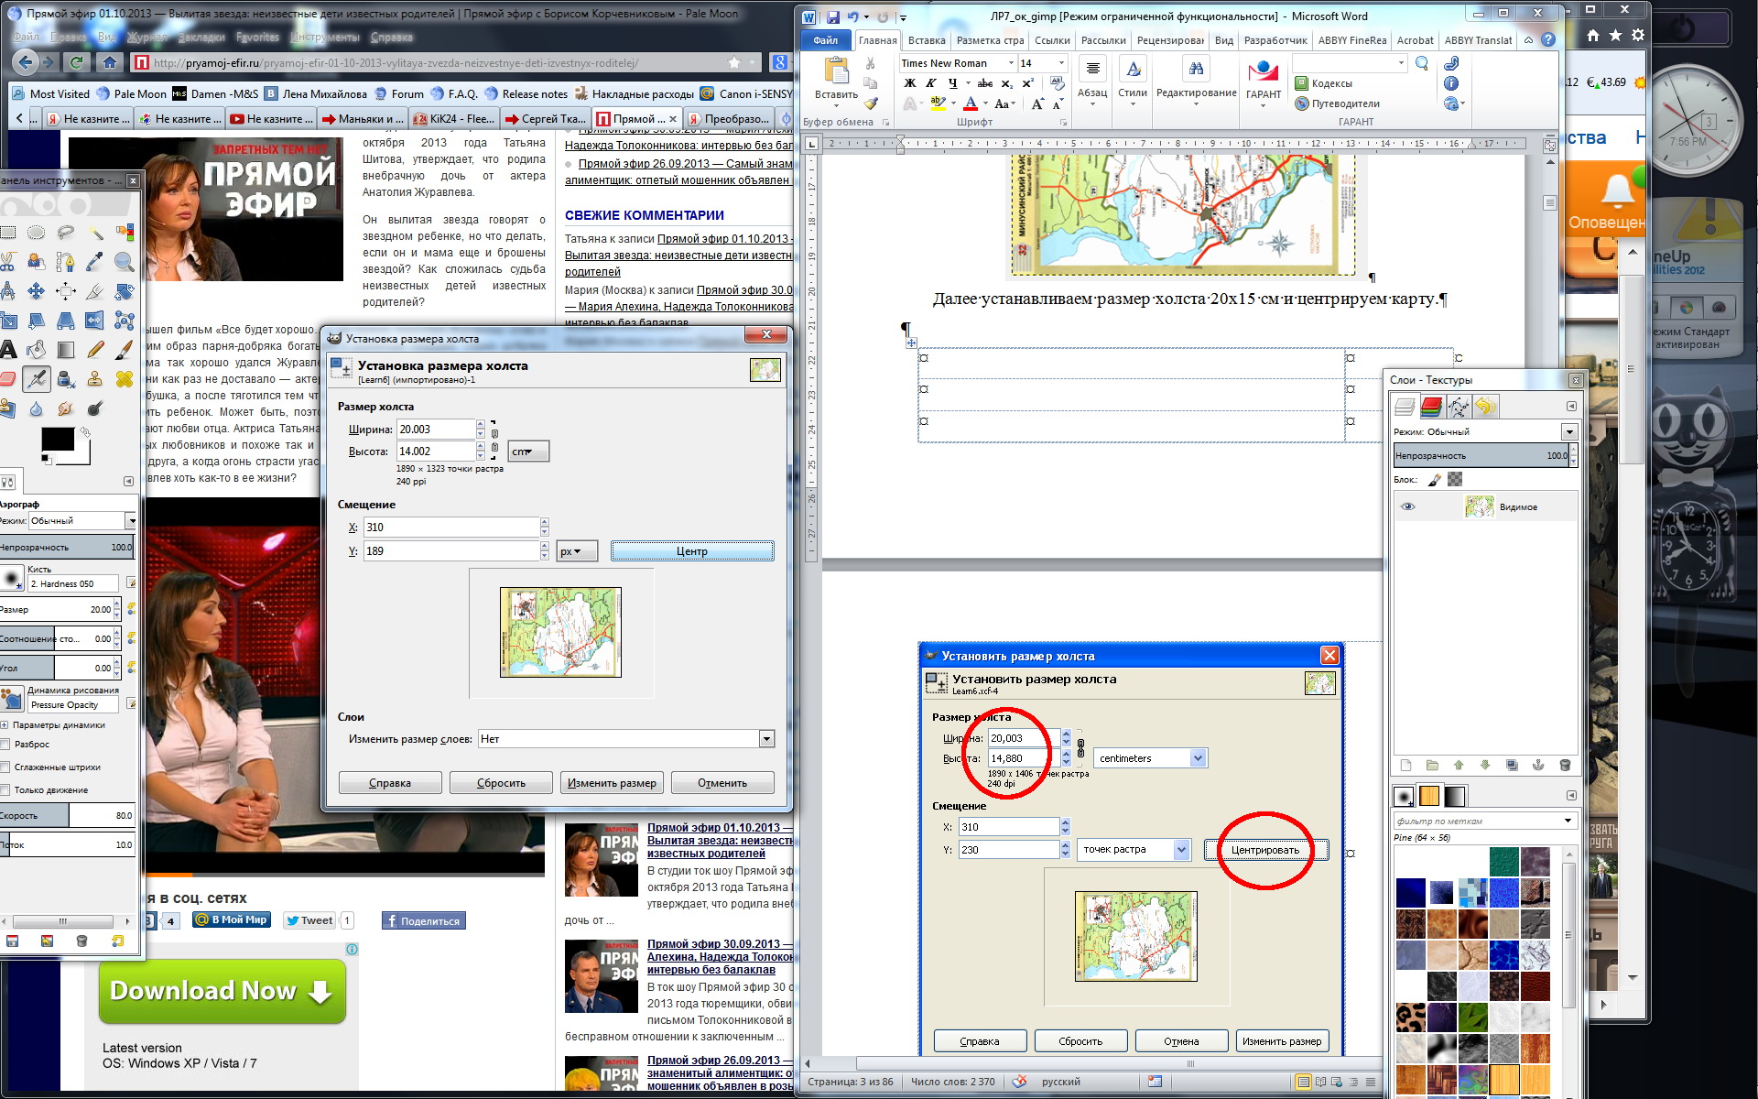Viewport: 1758px width, 1099px height.
Task: Click the Format Painter brush in Word
Action: 871,103
